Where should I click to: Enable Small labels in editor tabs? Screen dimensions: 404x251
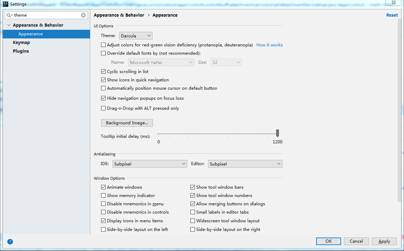tap(192, 212)
